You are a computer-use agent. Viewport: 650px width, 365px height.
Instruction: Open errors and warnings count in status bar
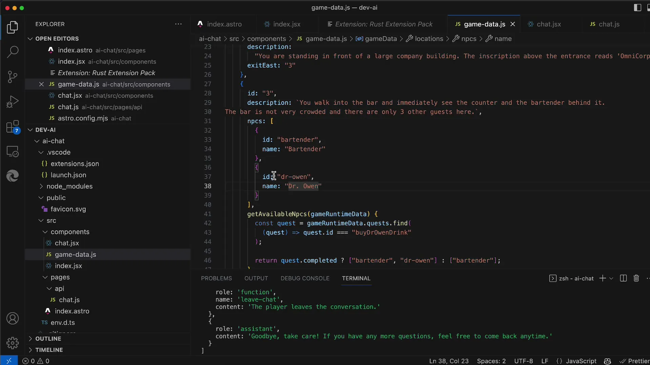coord(36,361)
